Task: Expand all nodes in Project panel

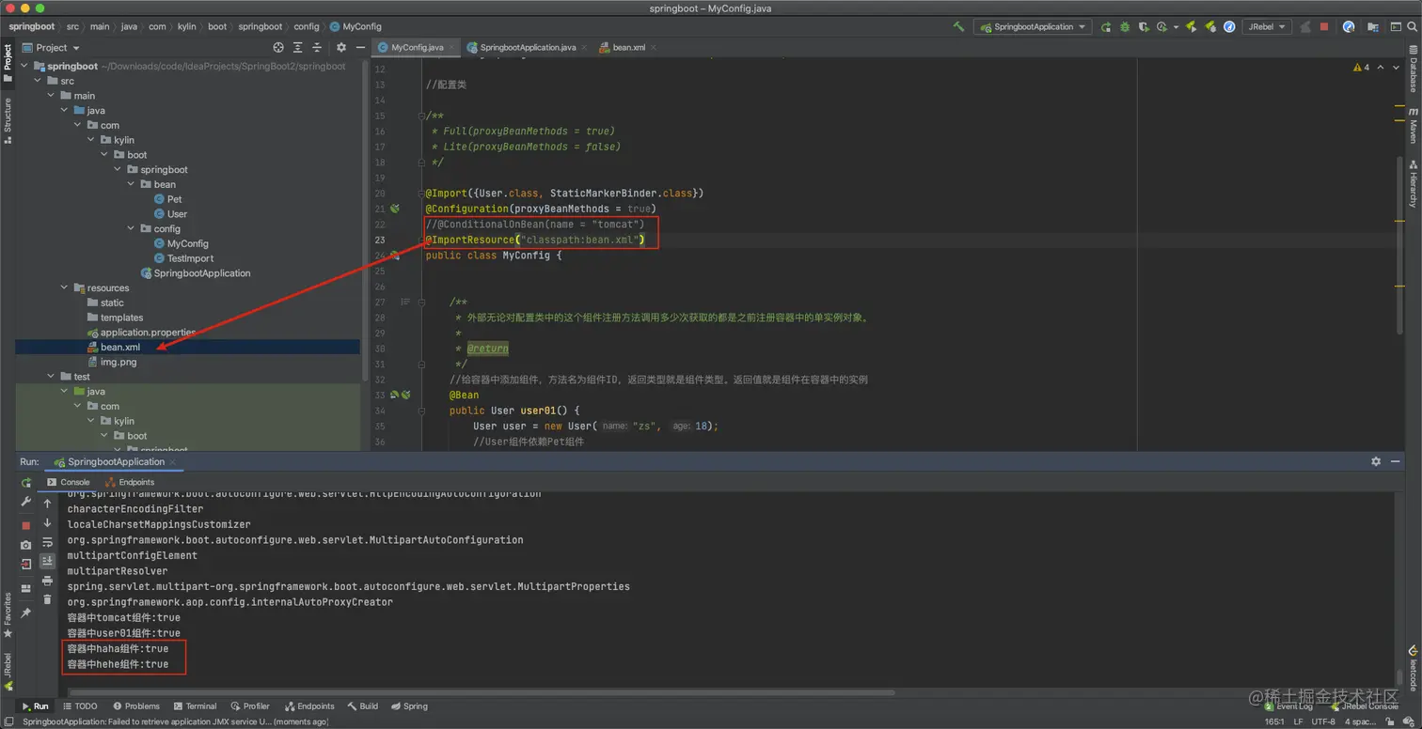Action: (298, 47)
